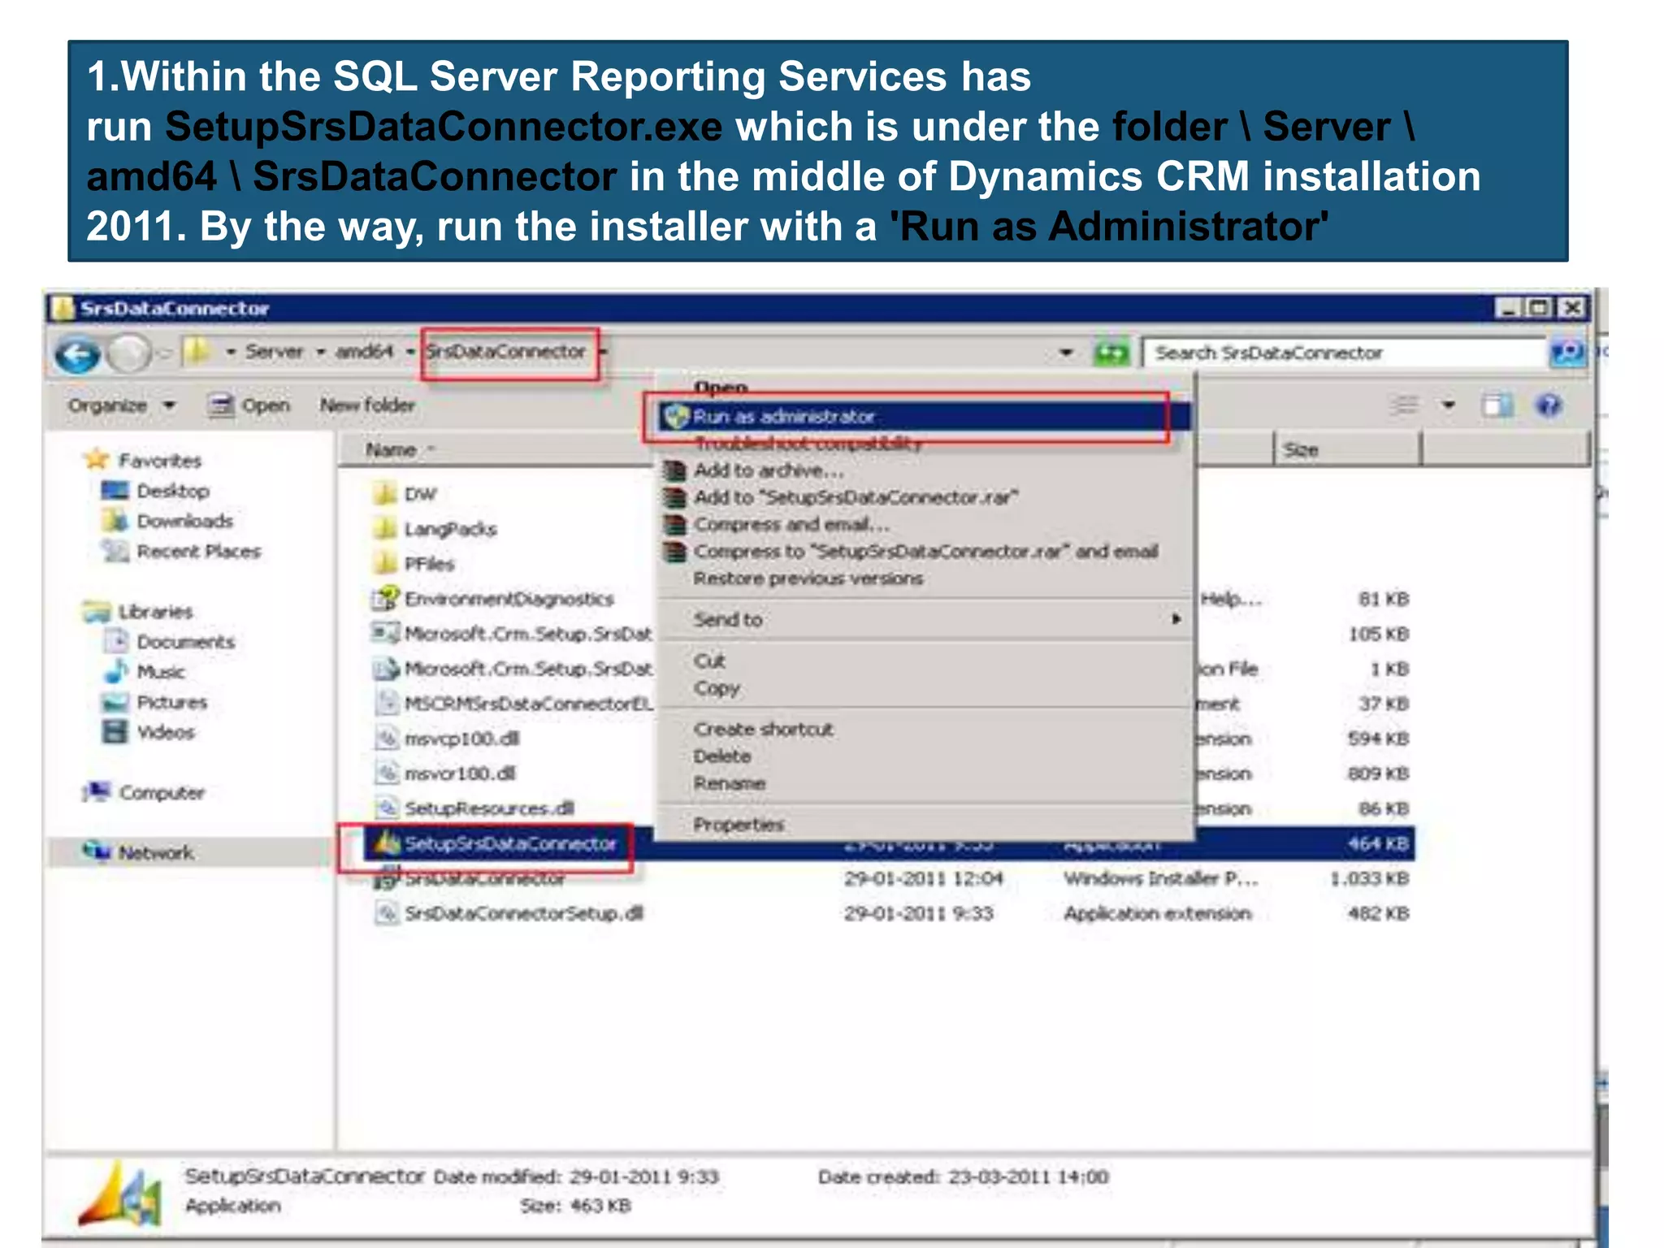
Task: Click date 29-01-2011 12:04
Action: [923, 878]
